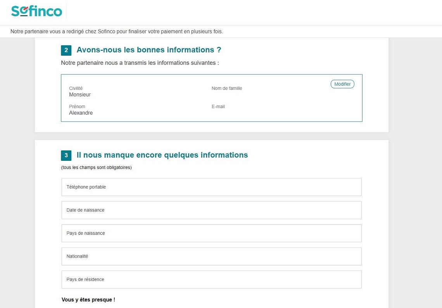Click the Prénom value Alexandre
442x308 pixels.
point(81,113)
